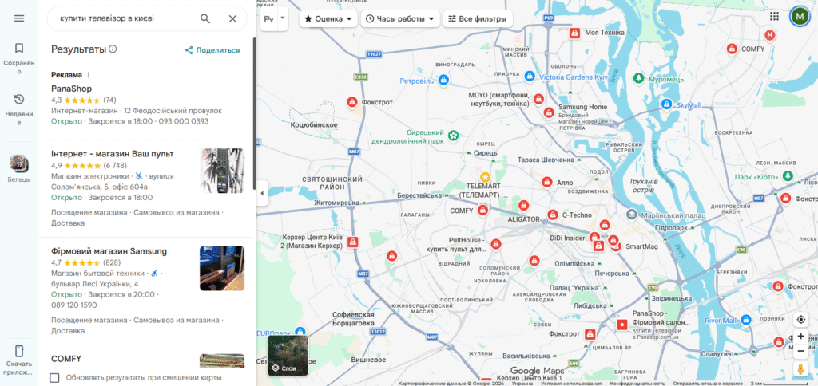Click the search magnifier icon
818x386 pixels.
205,19
